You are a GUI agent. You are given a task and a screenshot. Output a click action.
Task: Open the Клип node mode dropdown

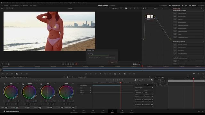[155, 8]
